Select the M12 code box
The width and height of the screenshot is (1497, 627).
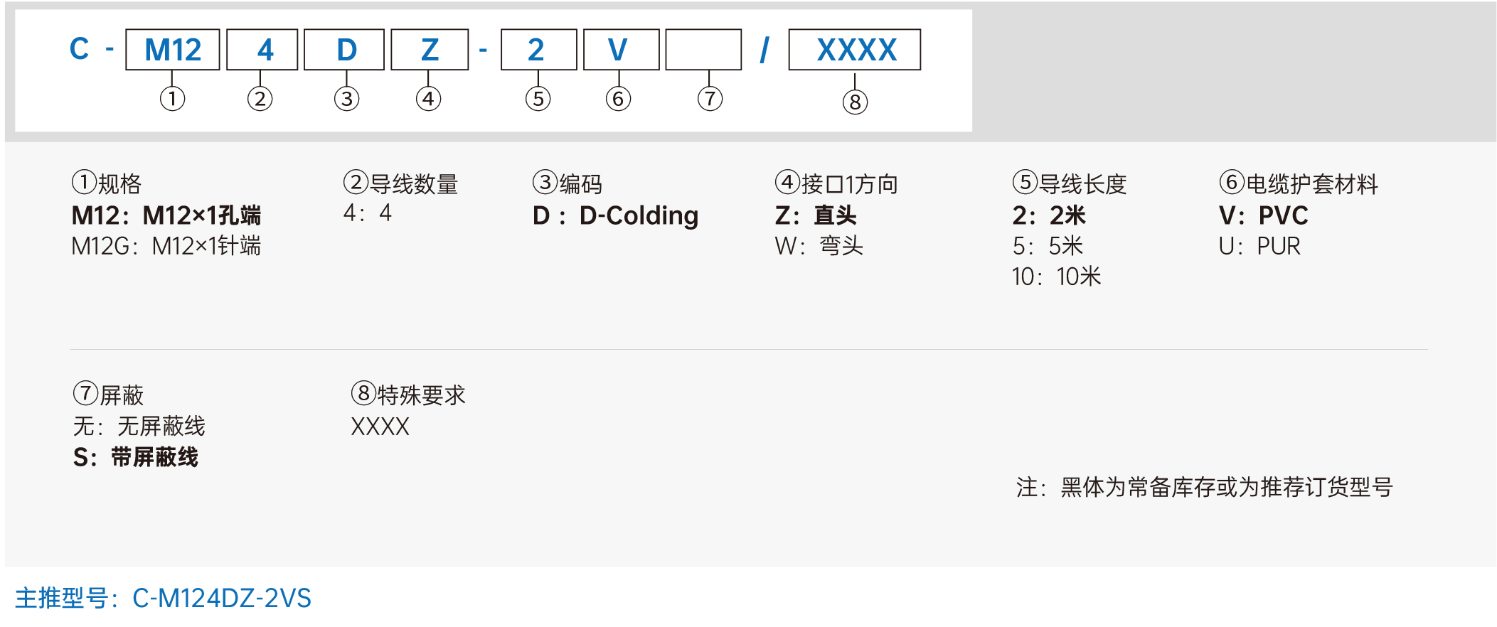point(173,50)
